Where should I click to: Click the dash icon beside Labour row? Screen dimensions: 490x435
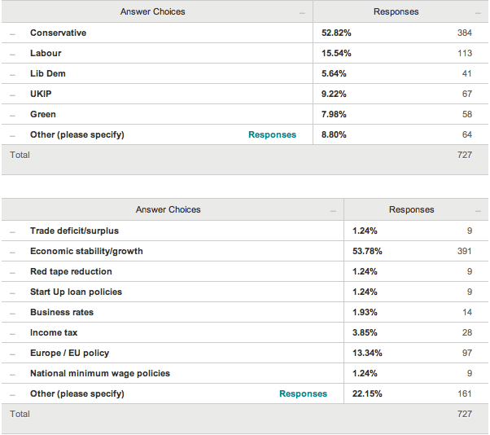(x=13, y=54)
